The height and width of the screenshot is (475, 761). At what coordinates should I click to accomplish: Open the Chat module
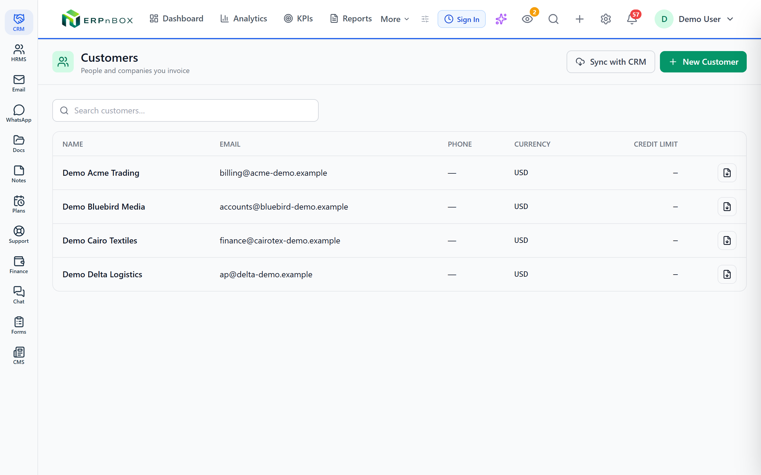pos(18,295)
